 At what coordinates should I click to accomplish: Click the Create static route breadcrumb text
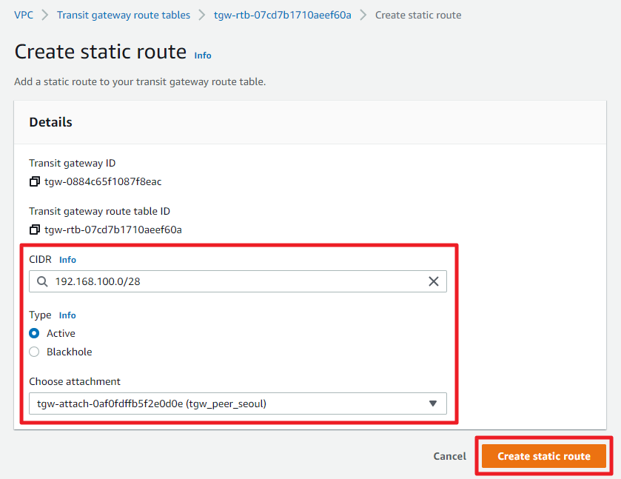[418, 15]
